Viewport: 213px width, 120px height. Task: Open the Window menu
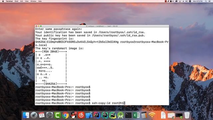tap(33, 1)
